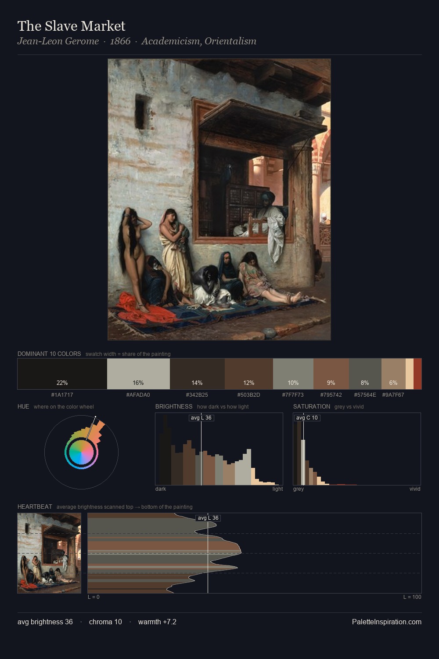
Task: Click the "SATURATION" section heading
Action: click(x=312, y=407)
